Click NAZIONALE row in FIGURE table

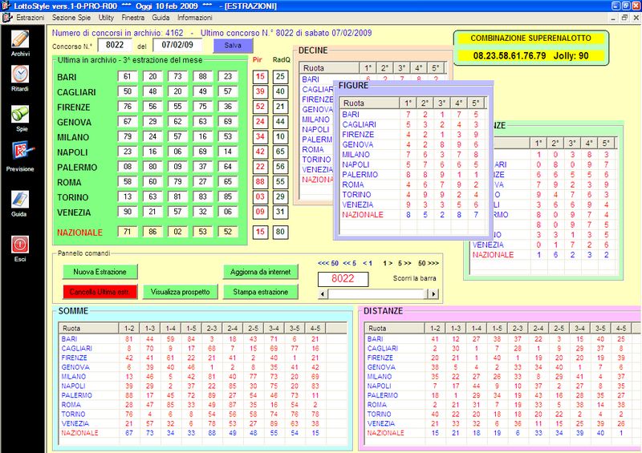(414, 214)
